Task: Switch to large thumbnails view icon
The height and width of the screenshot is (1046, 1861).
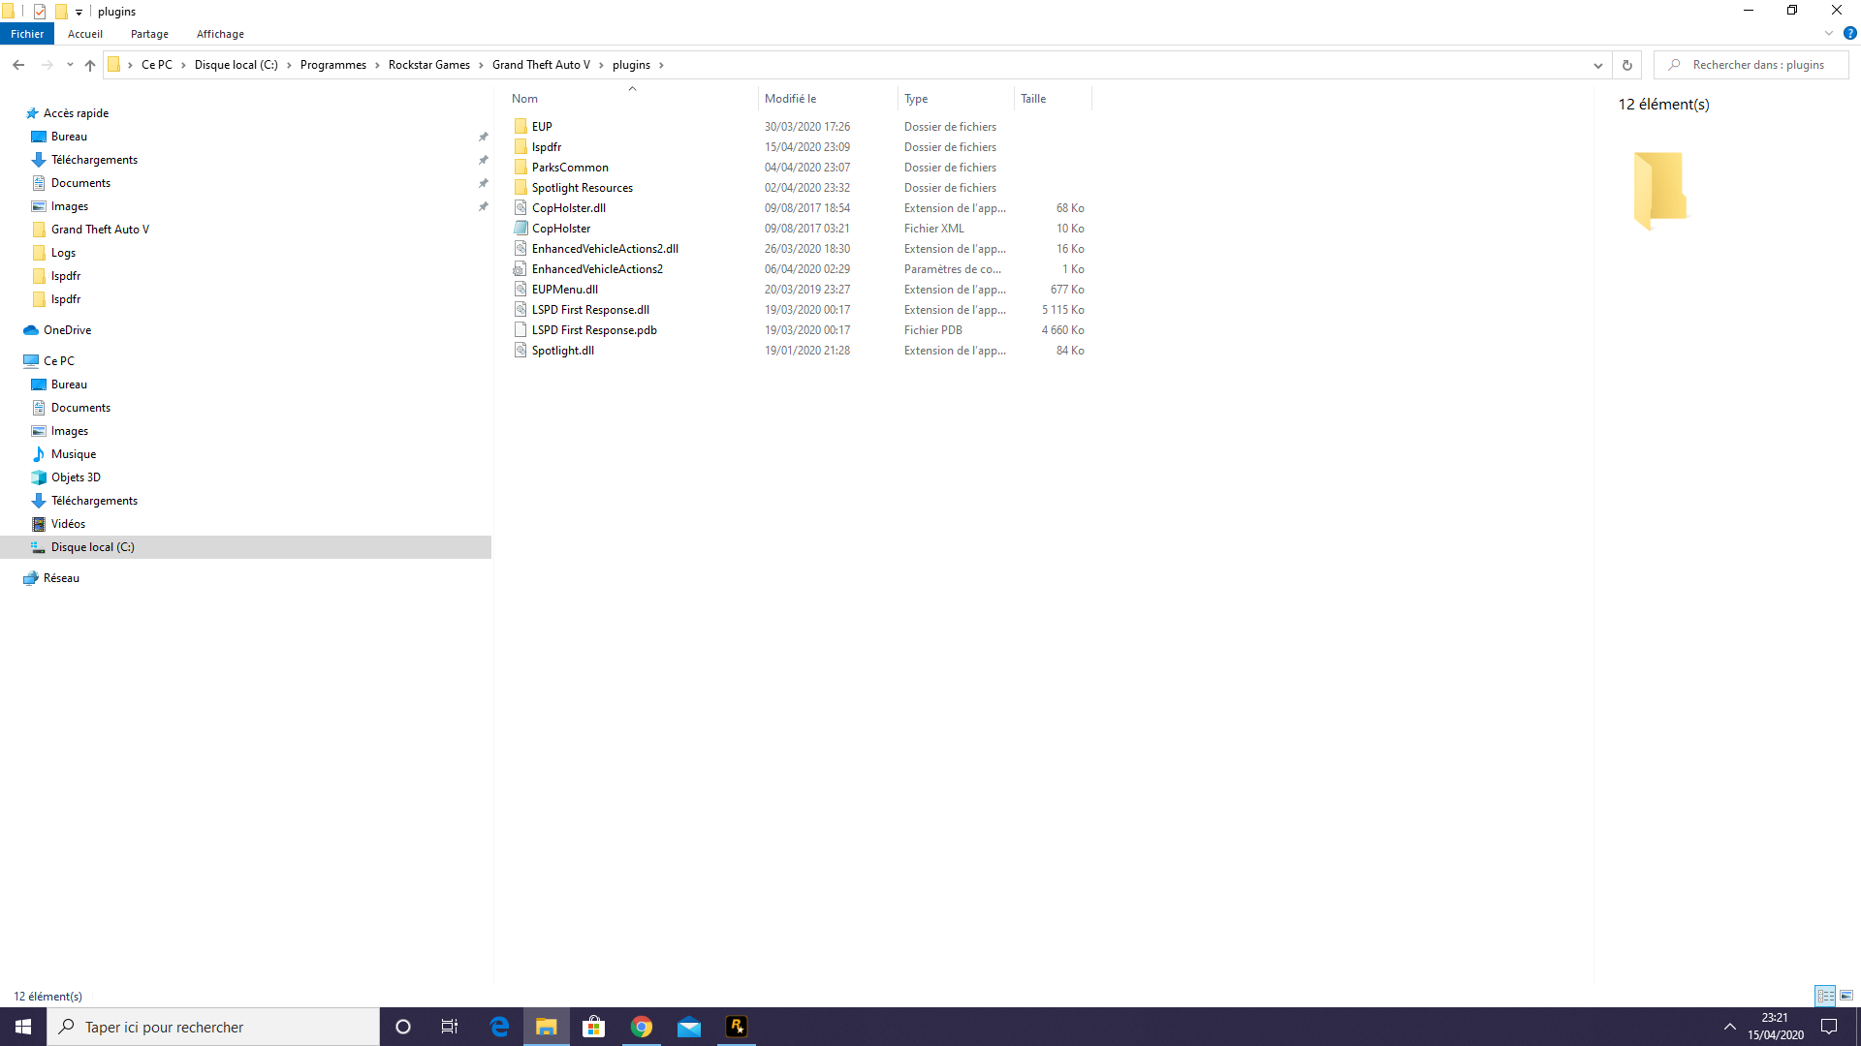Action: [1846, 996]
